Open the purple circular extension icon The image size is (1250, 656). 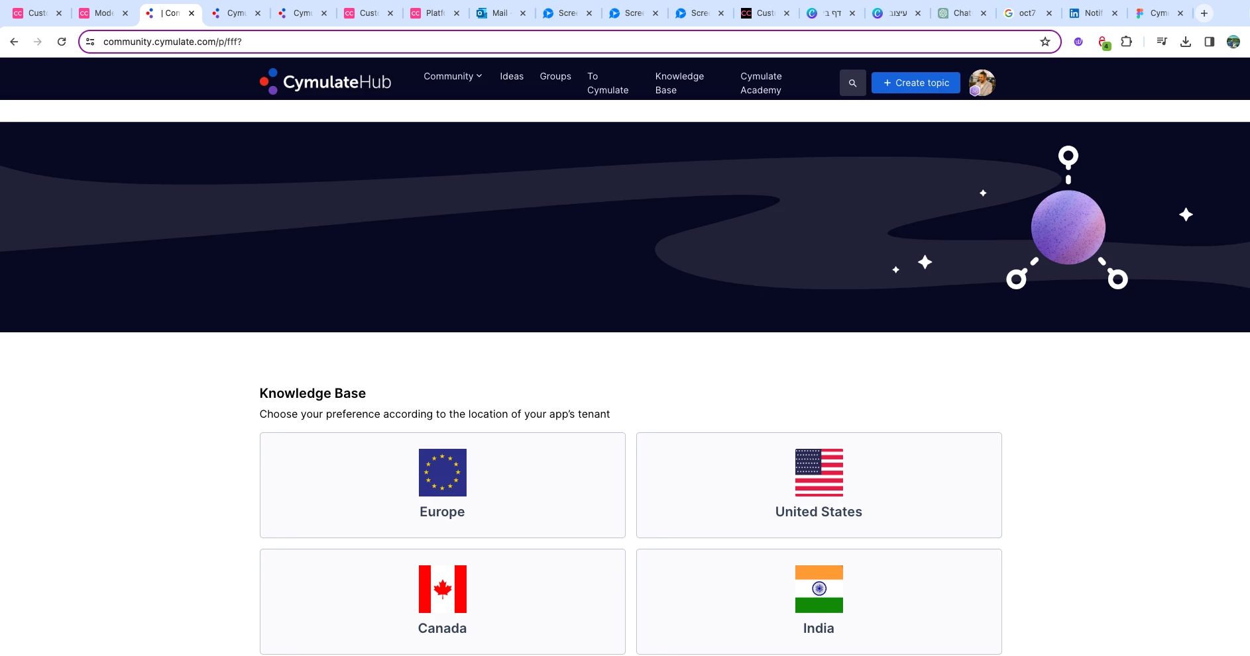[x=1078, y=42]
